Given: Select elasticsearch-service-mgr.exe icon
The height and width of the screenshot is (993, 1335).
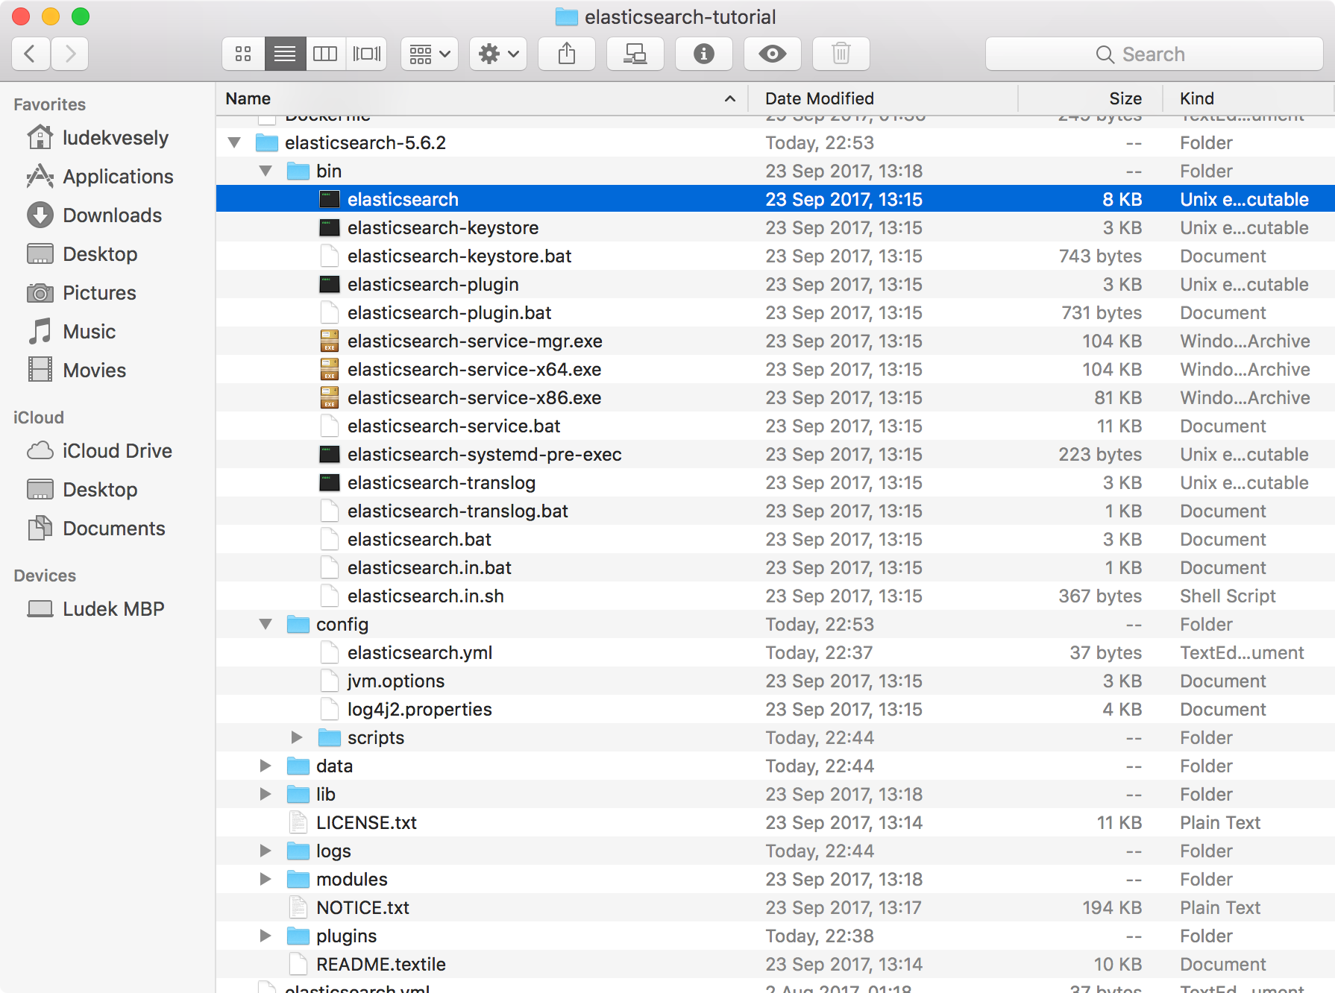Looking at the screenshot, I should point(330,341).
